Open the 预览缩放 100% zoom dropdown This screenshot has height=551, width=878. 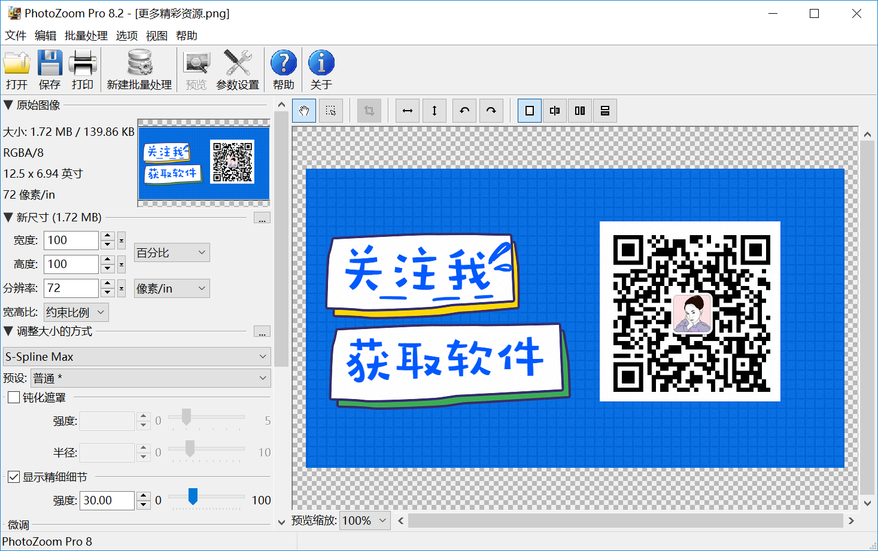click(365, 520)
